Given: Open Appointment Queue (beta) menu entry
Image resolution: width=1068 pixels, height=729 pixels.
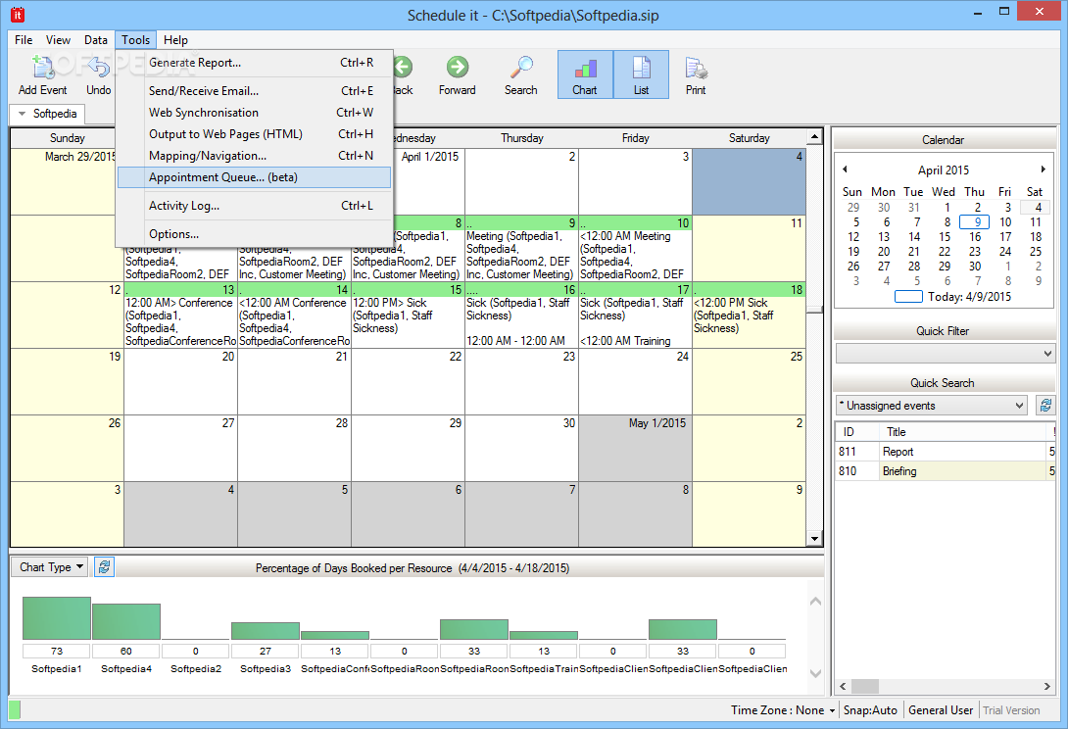Looking at the screenshot, I should (x=254, y=177).
